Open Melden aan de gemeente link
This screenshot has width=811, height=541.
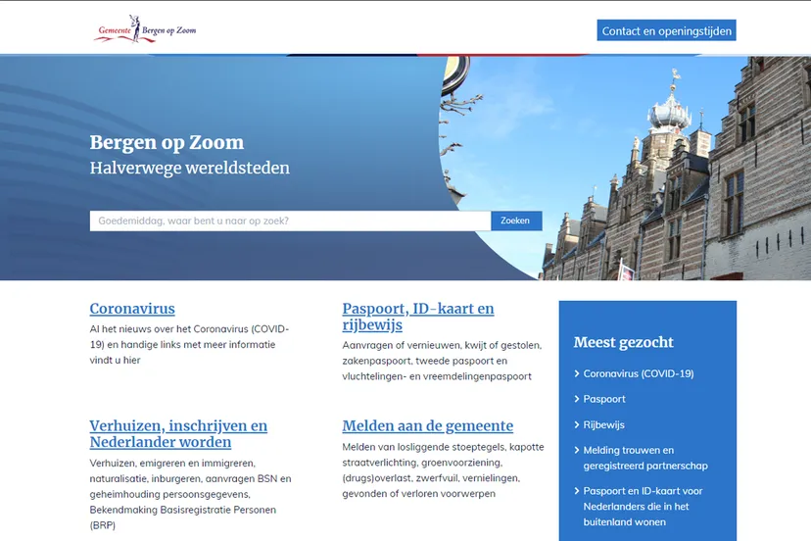pyautogui.click(x=428, y=425)
